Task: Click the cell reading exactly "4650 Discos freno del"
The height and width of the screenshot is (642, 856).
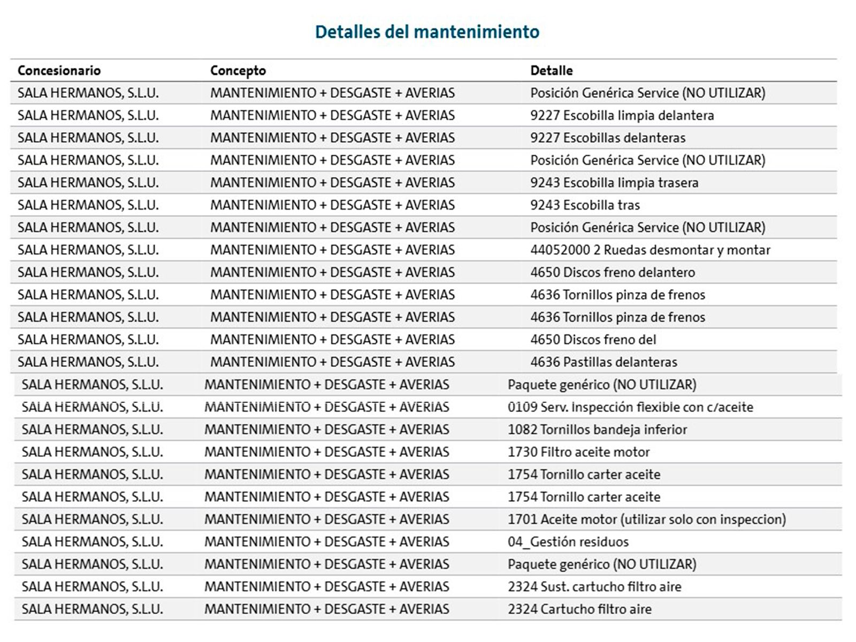Action: [593, 340]
